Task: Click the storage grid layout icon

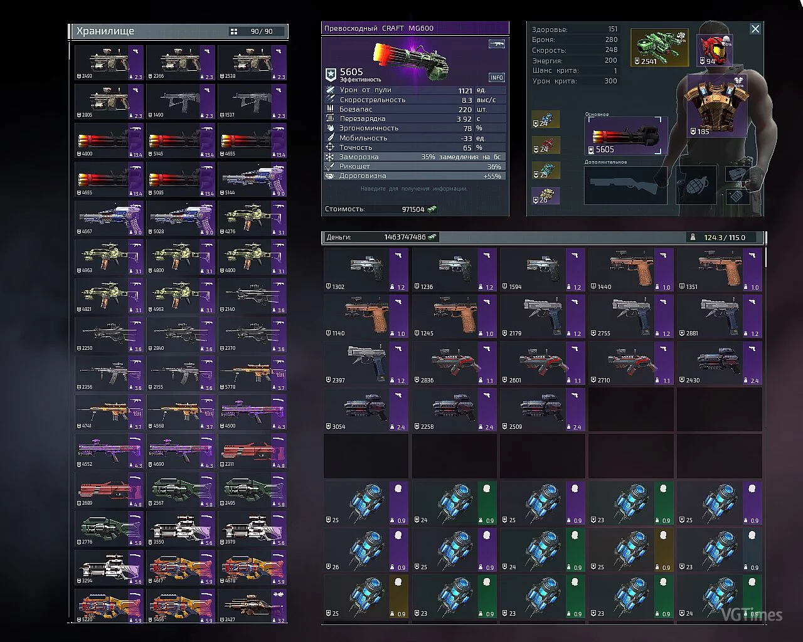Action: pos(234,31)
